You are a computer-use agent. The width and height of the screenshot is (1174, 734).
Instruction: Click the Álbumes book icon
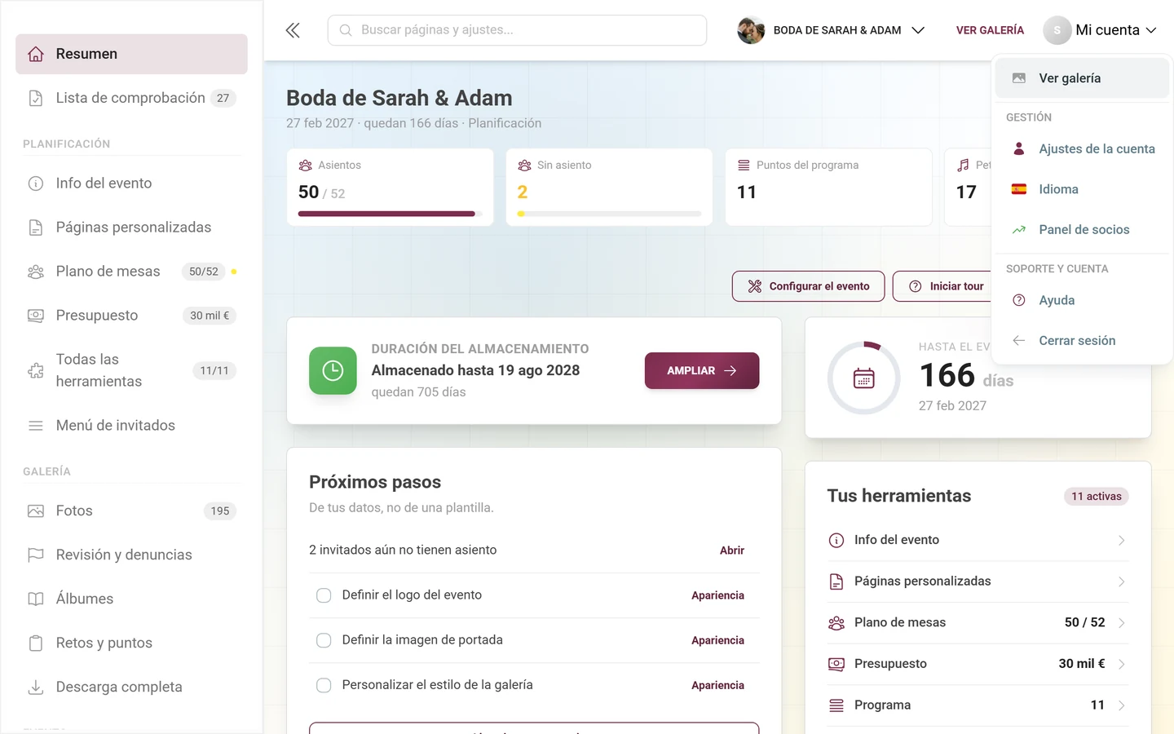coord(36,599)
